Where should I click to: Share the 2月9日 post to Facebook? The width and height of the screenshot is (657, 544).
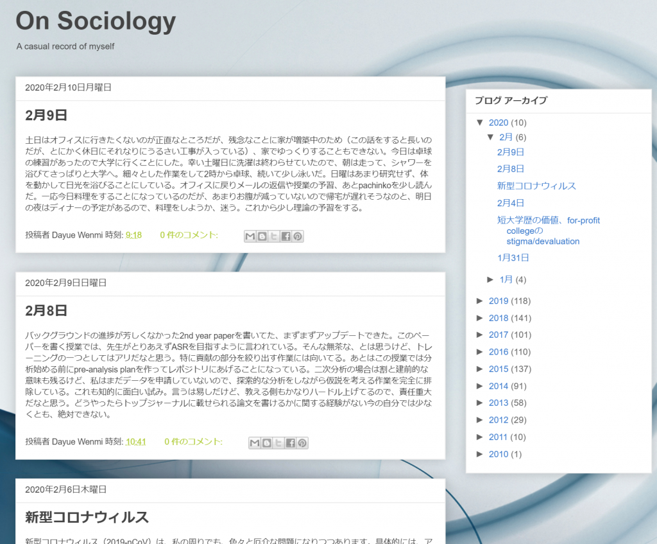click(286, 236)
